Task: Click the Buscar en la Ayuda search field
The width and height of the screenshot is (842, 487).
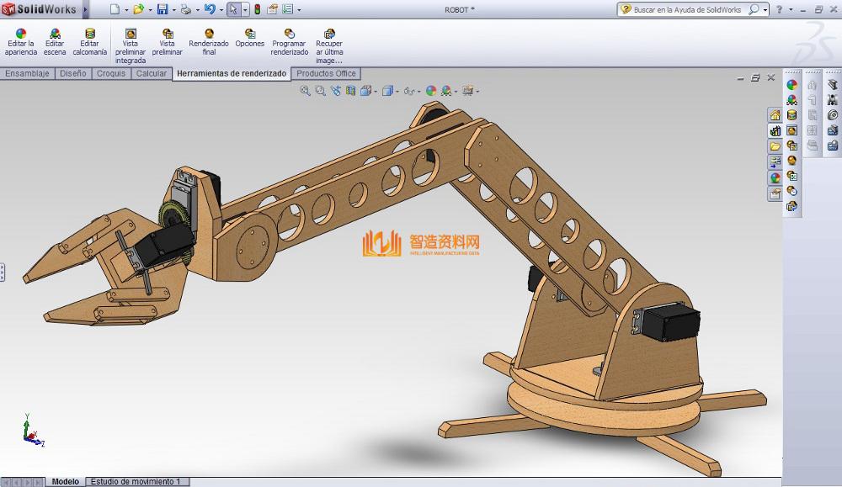Action: click(x=689, y=10)
